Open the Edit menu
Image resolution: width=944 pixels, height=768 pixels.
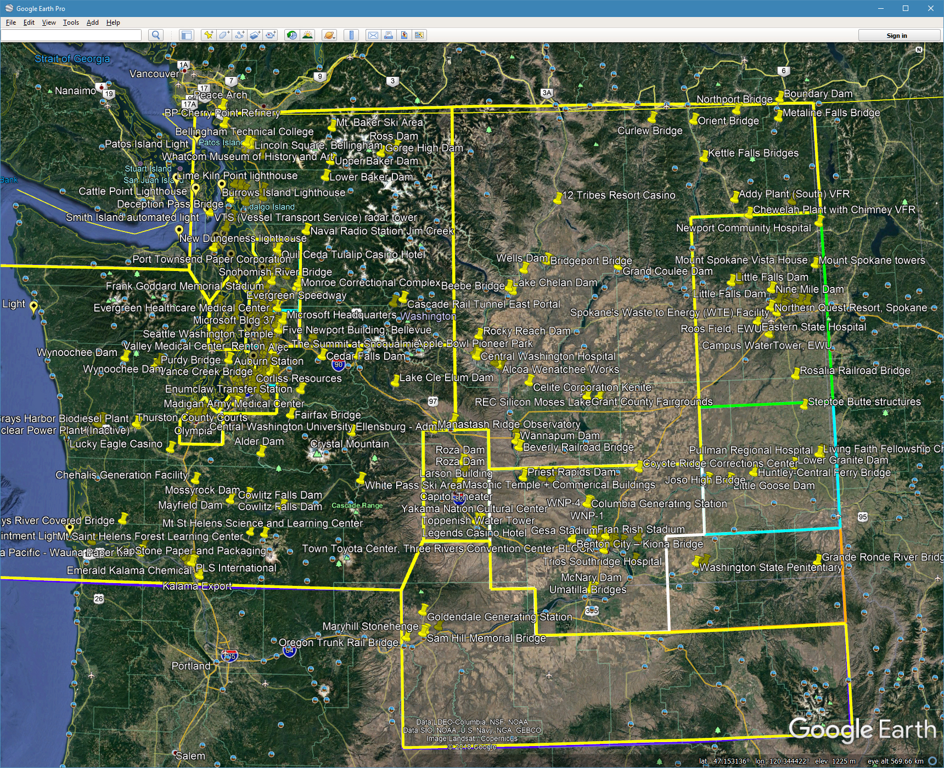[29, 22]
